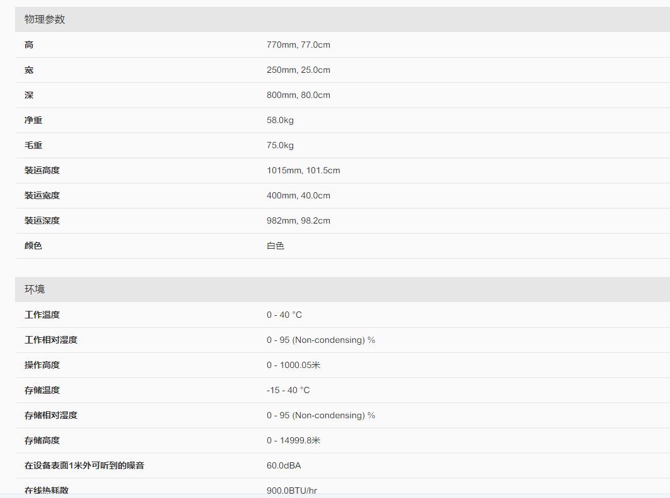Select the 0 - 14999.8米 storage altitude value
This screenshot has height=498, width=670.
pos(293,440)
